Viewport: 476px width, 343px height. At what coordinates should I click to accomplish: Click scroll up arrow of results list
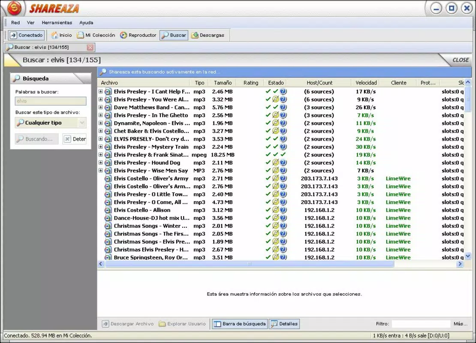click(468, 82)
